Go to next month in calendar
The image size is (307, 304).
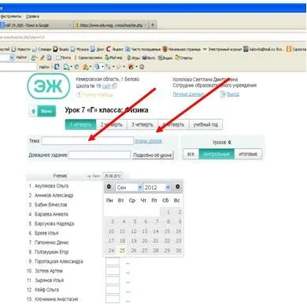178,187
